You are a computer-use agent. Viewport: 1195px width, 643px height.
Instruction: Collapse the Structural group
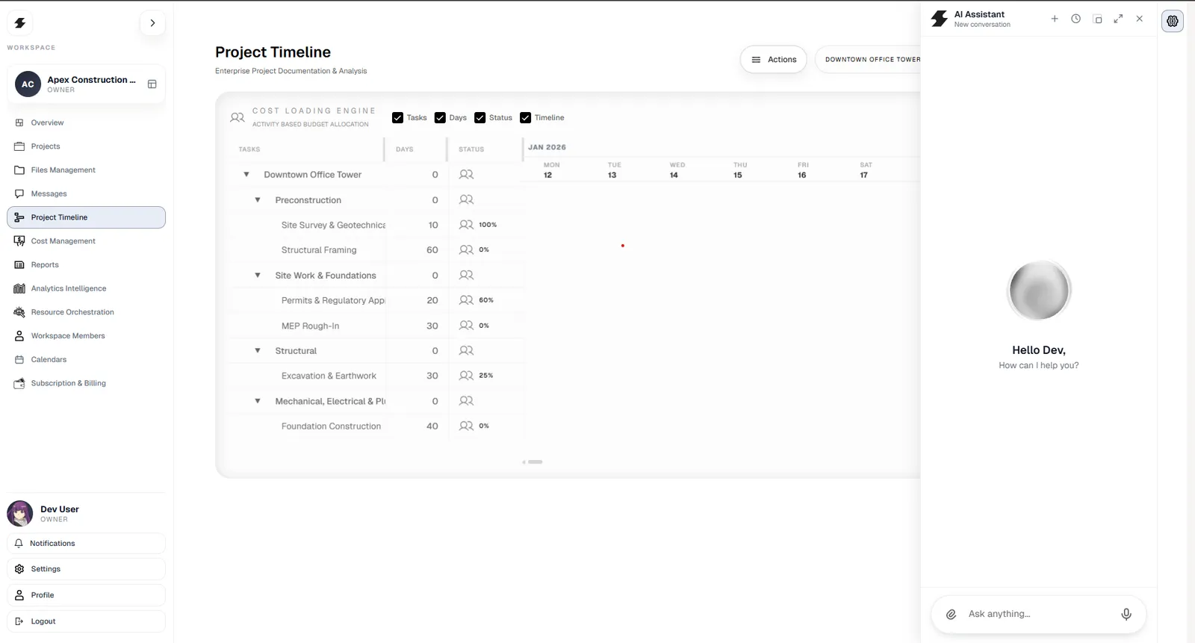click(258, 351)
